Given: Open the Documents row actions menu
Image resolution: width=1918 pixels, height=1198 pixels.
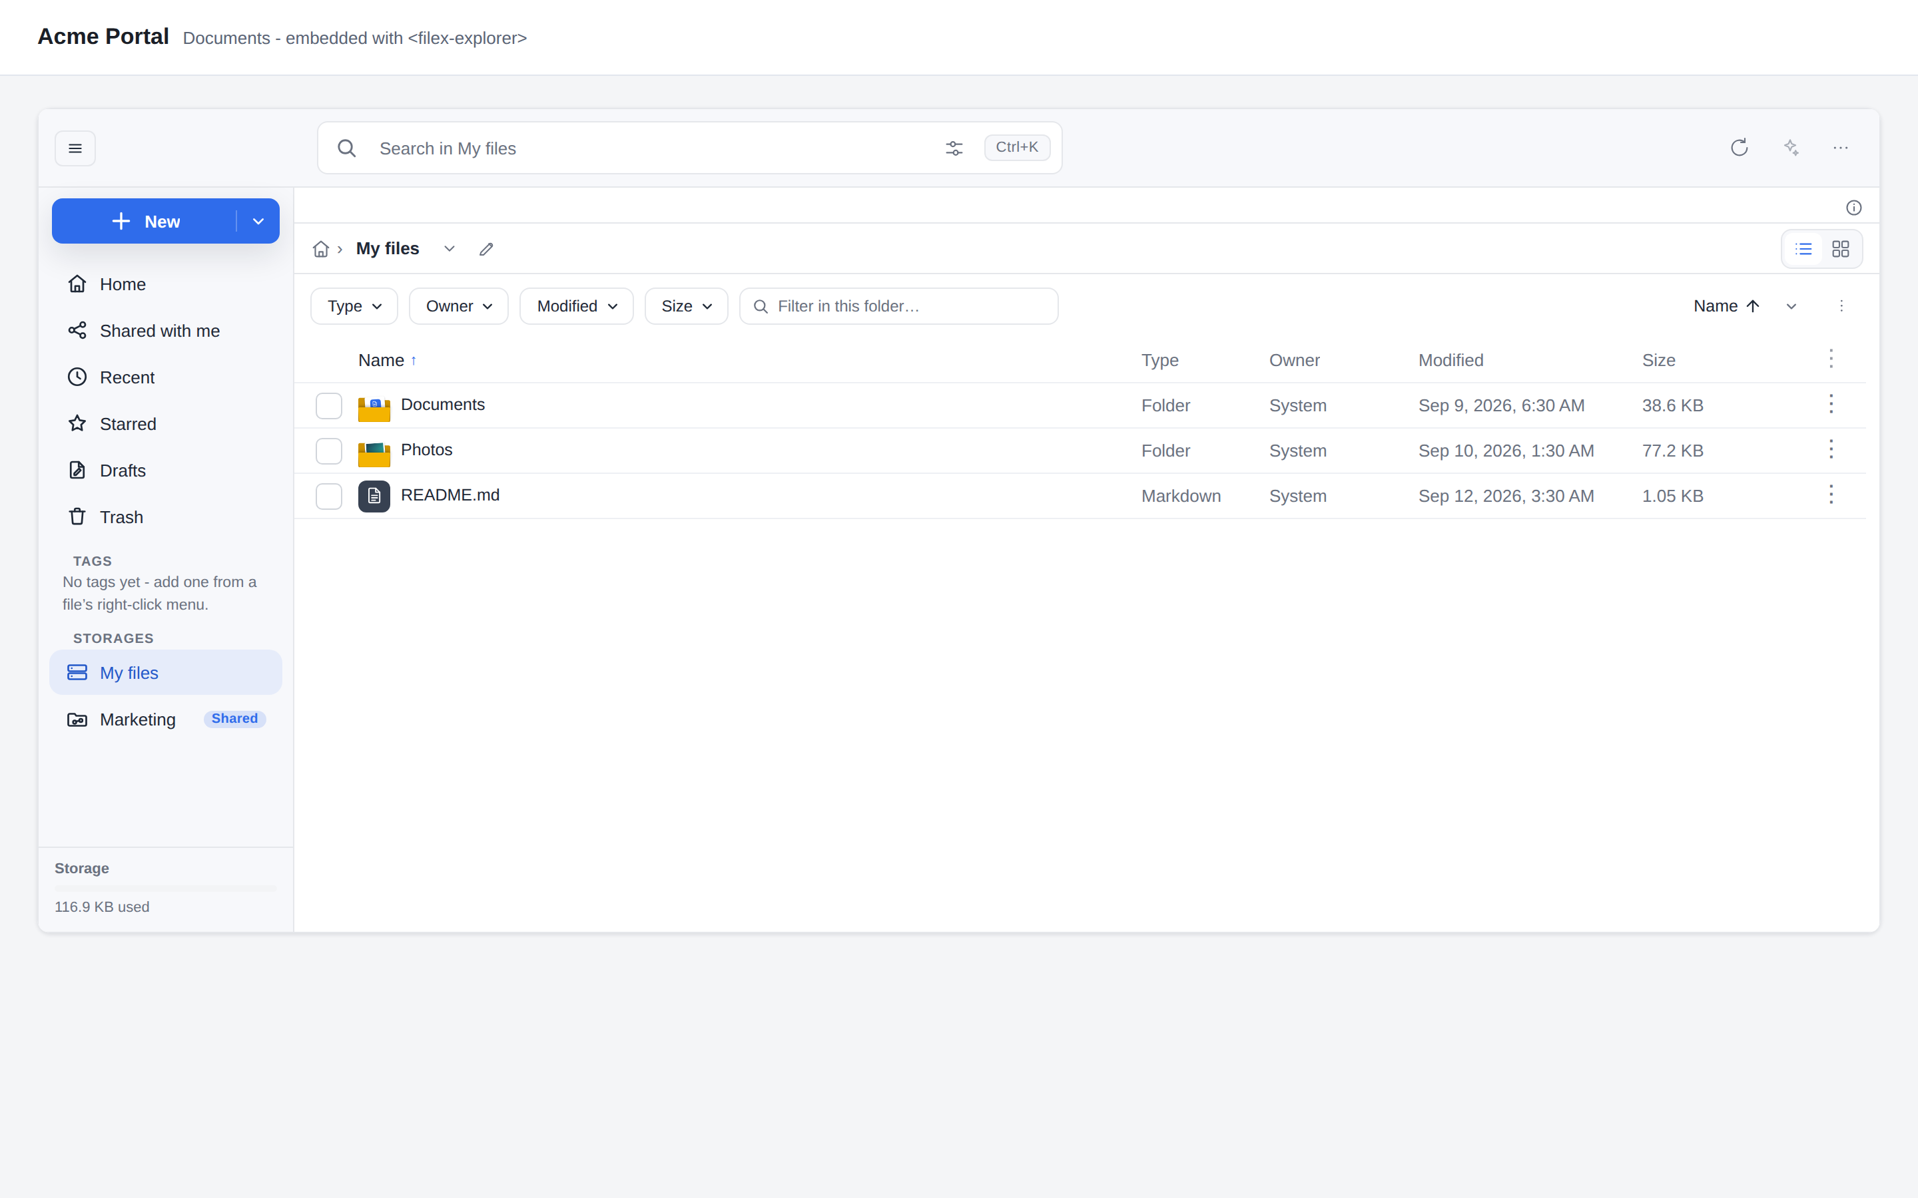Looking at the screenshot, I should [1831, 404].
